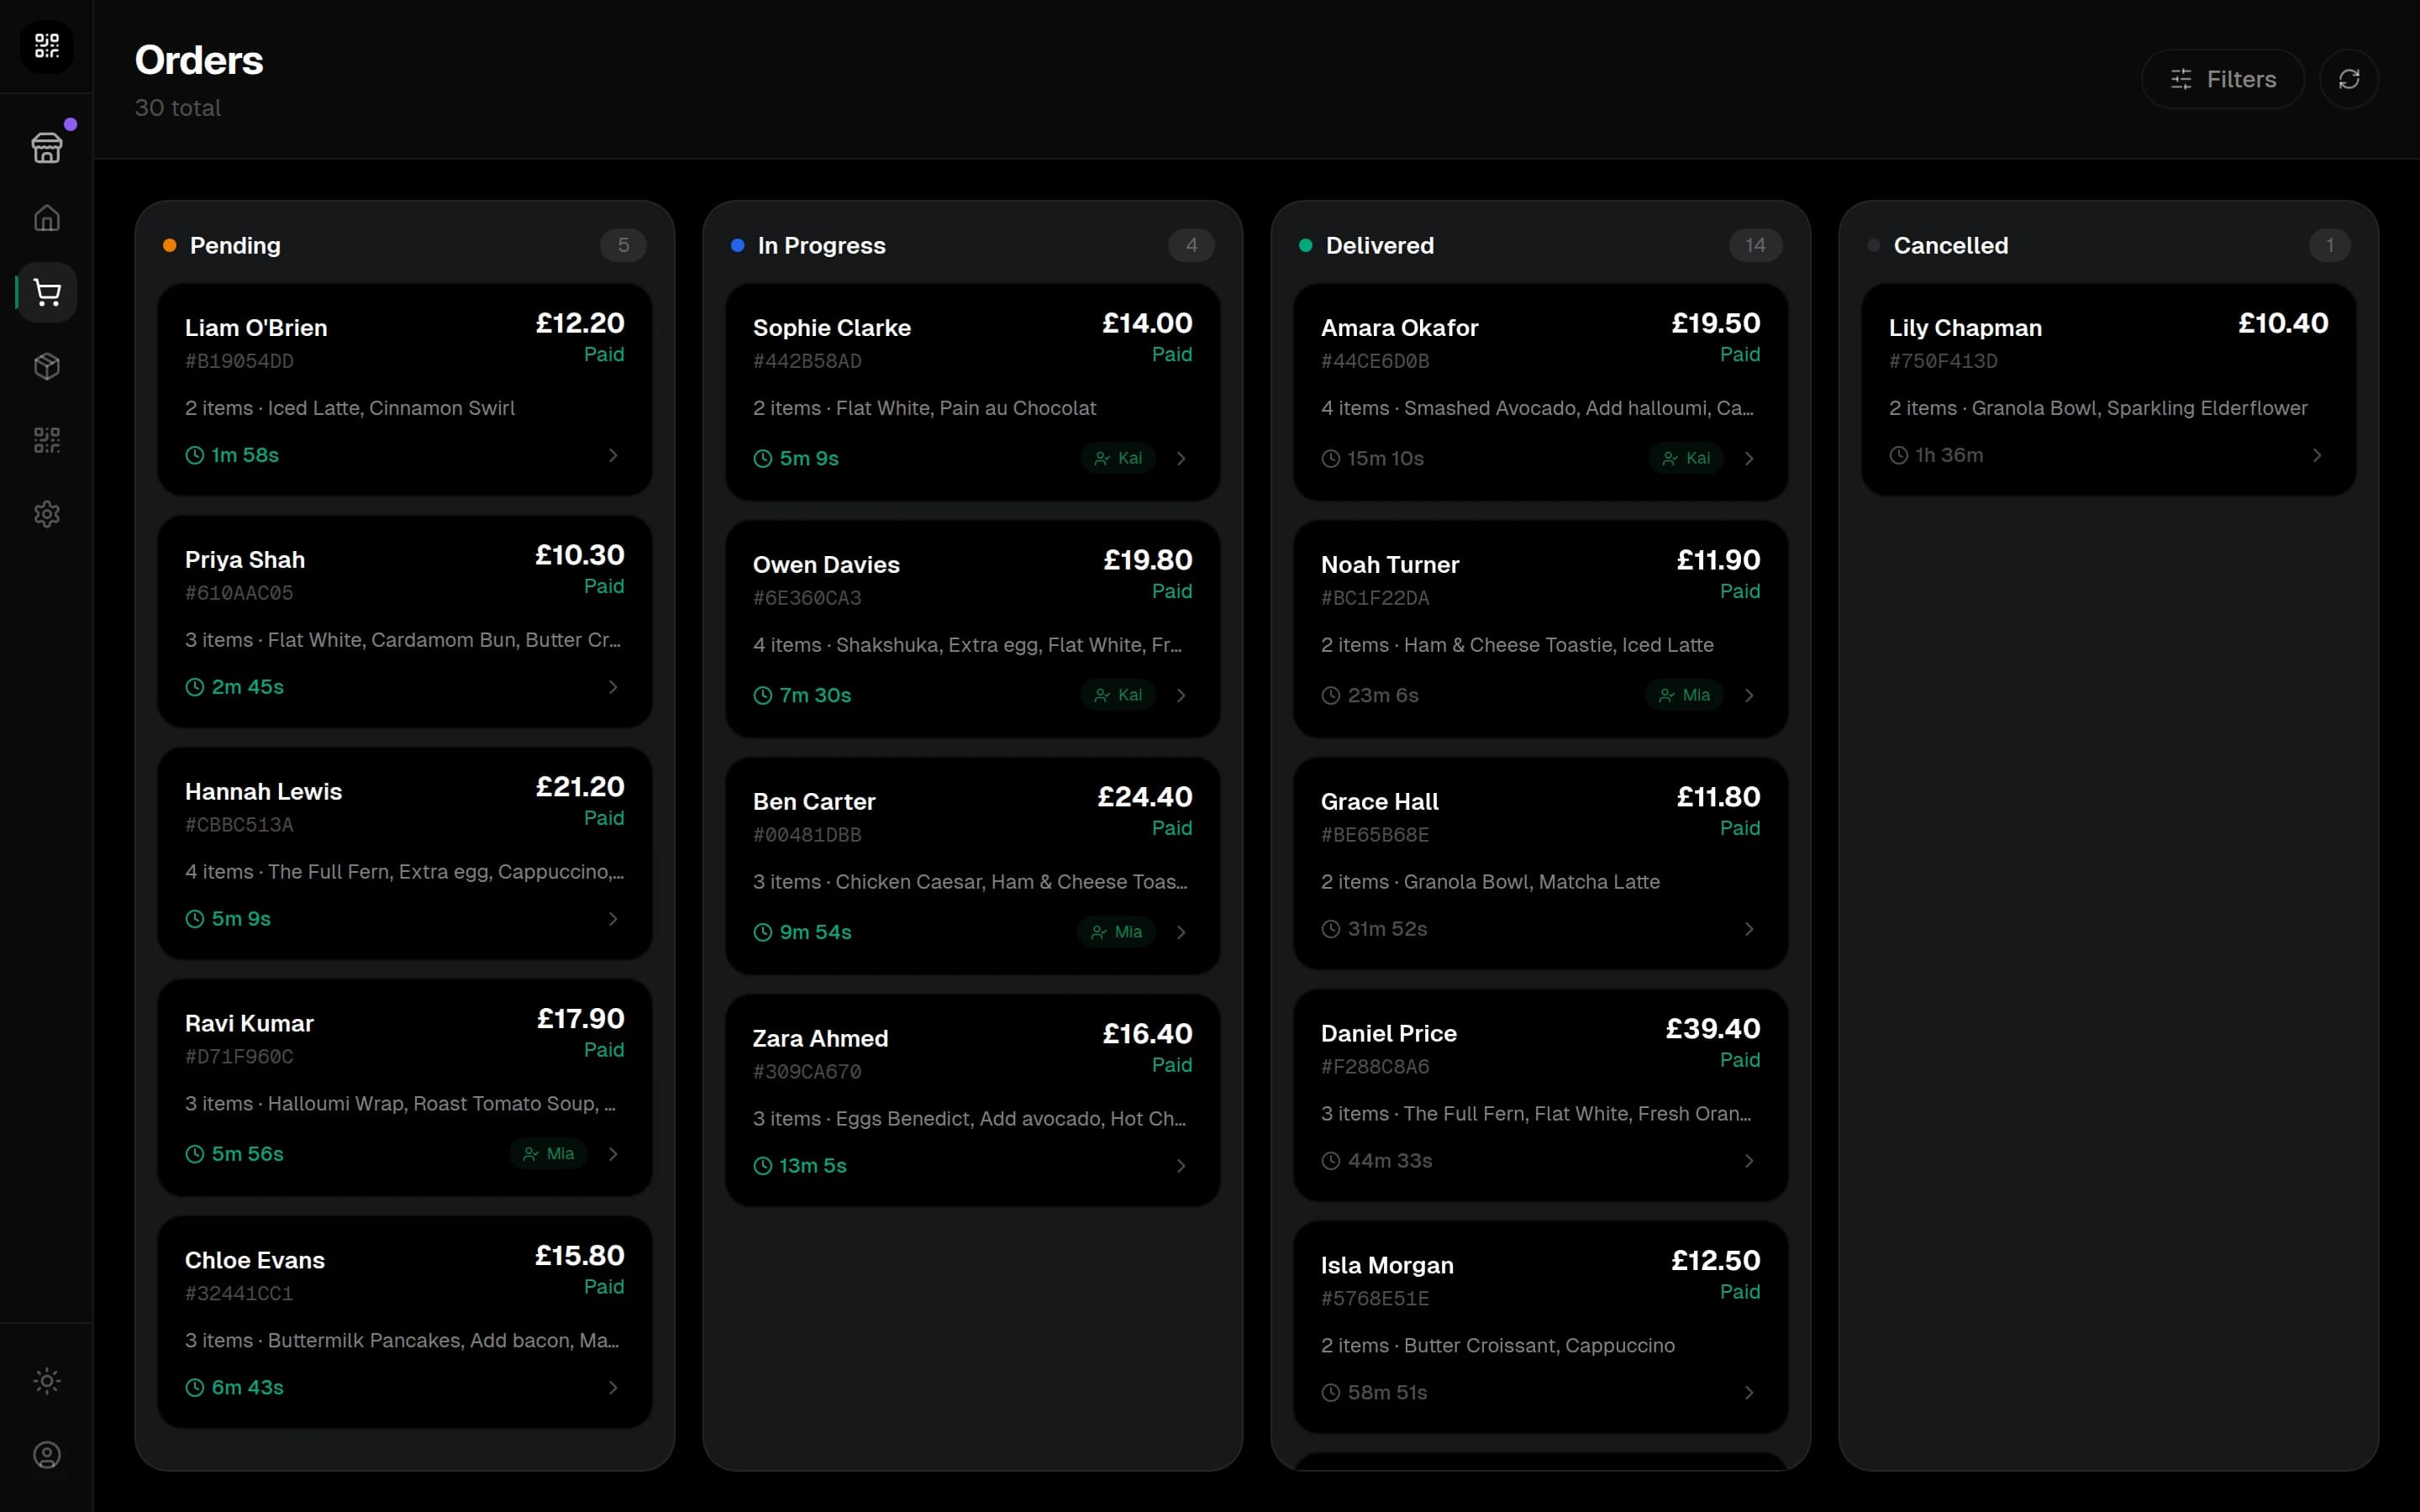Click the In Progress column header

(x=821, y=245)
